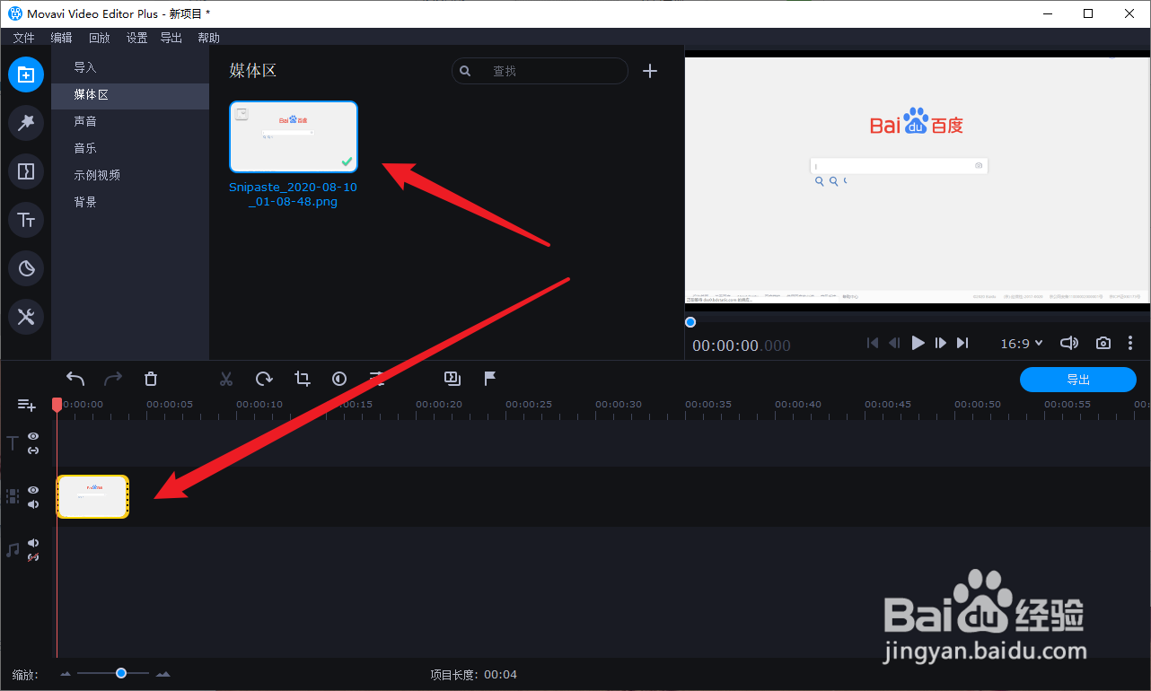Open the 编辑 menu
Image resolution: width=1151 pixels, height=691 pixels.
[61, 38]
